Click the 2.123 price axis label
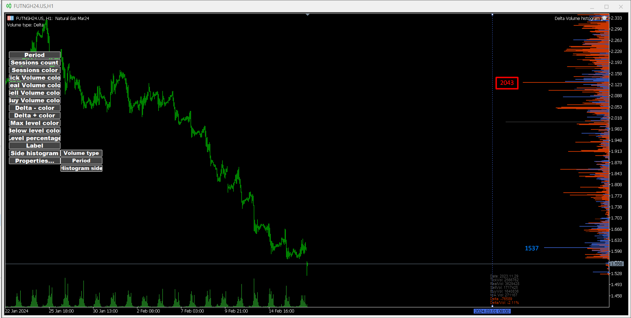 pos(616,85)
